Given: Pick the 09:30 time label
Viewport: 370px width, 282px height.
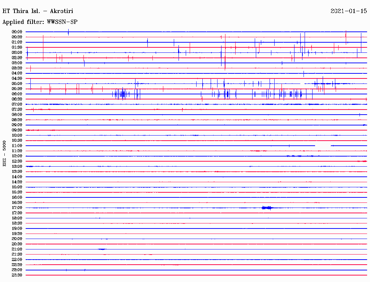Looking at the screenshot, I should coord(17,130).
